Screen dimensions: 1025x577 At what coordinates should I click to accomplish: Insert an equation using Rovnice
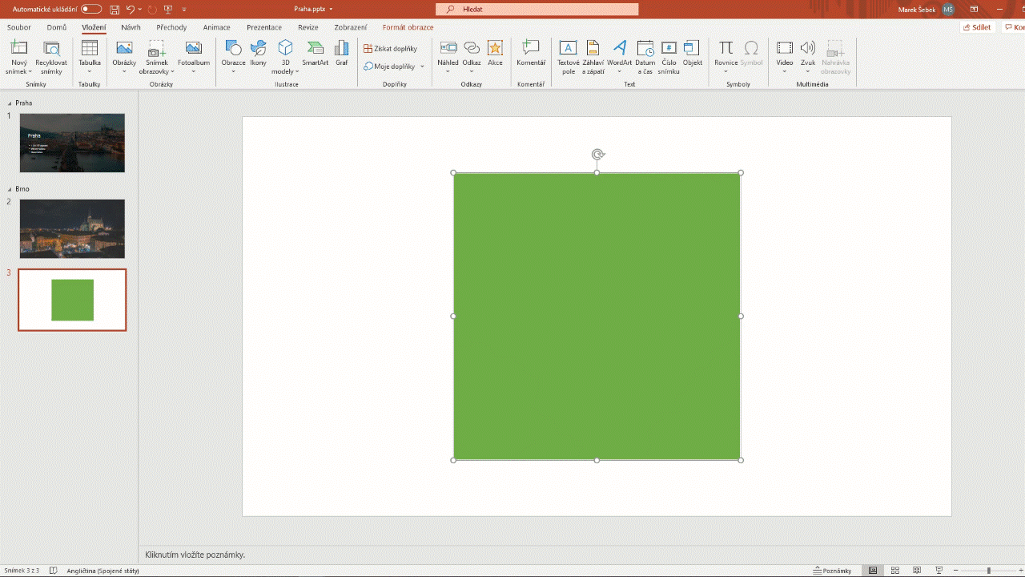pyautogui.click(x=726, y=56)
